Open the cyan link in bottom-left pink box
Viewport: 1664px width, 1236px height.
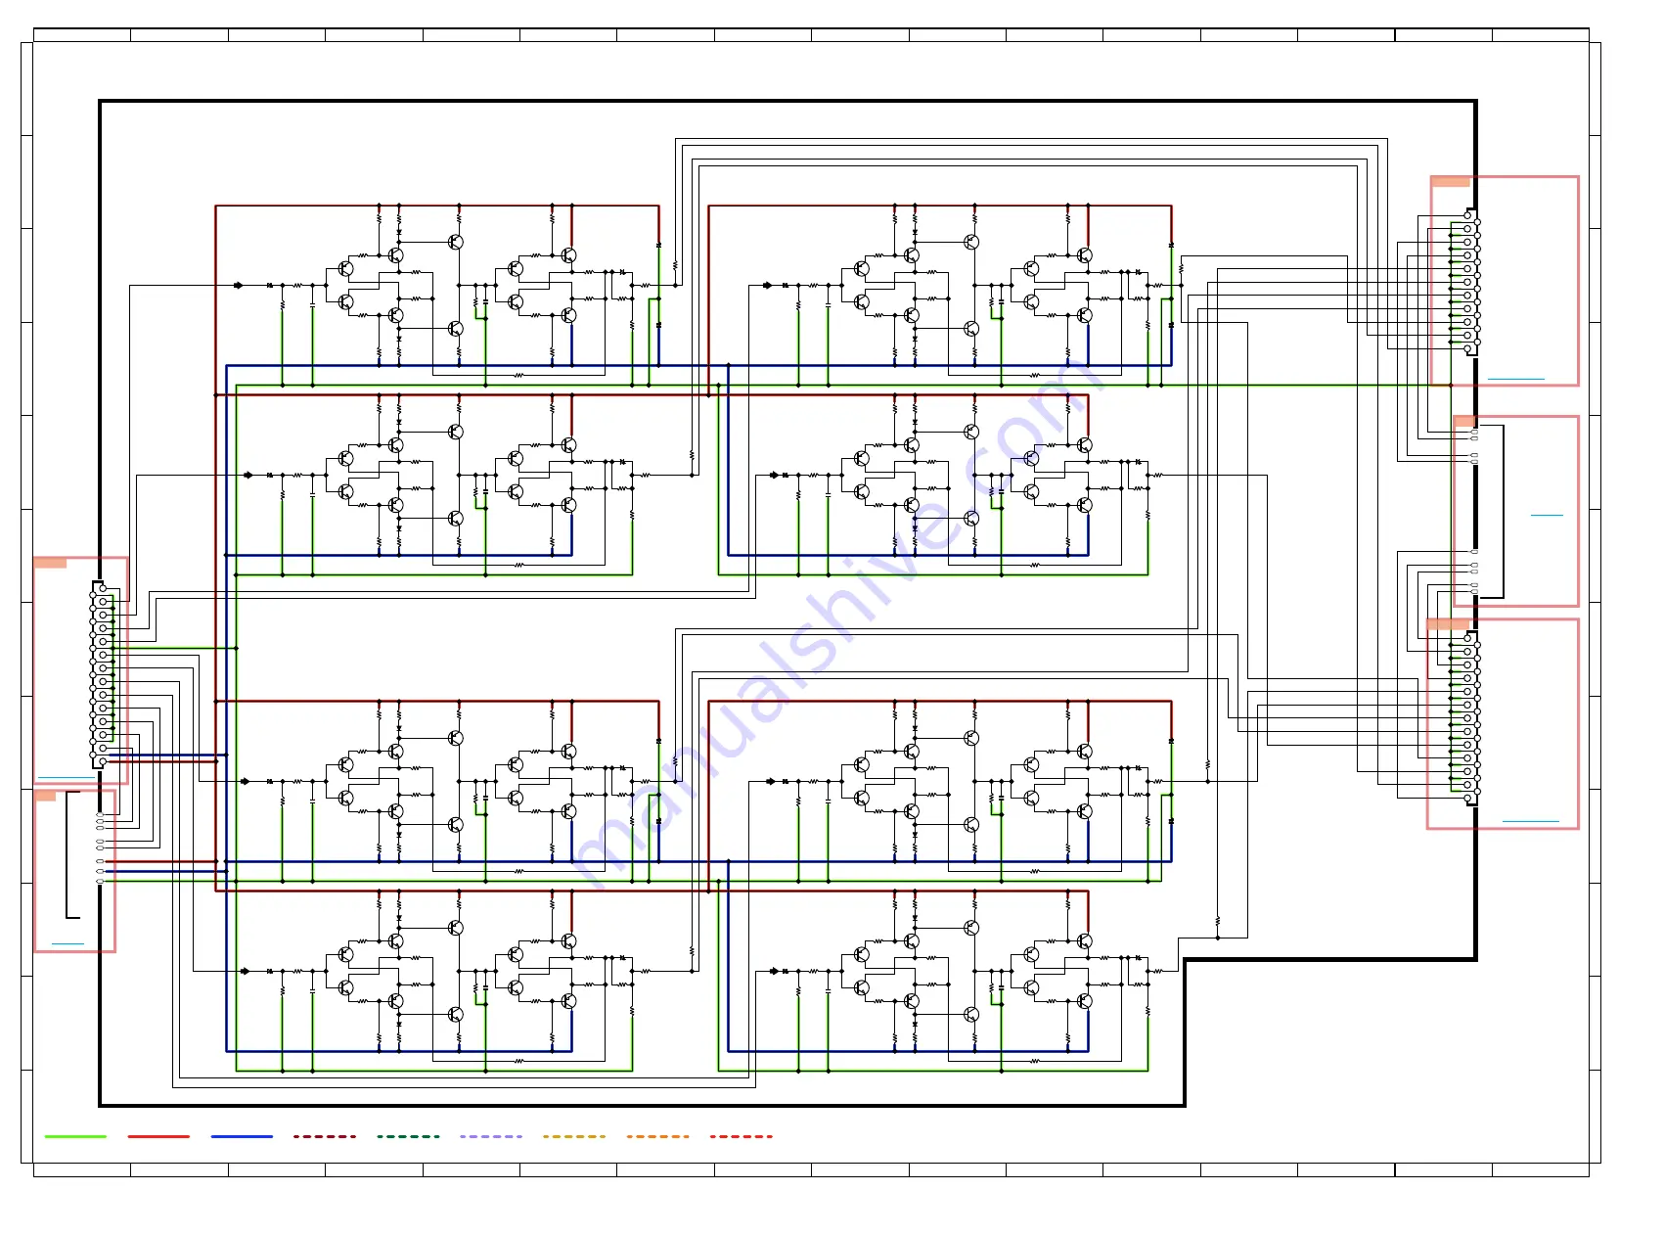67,943
